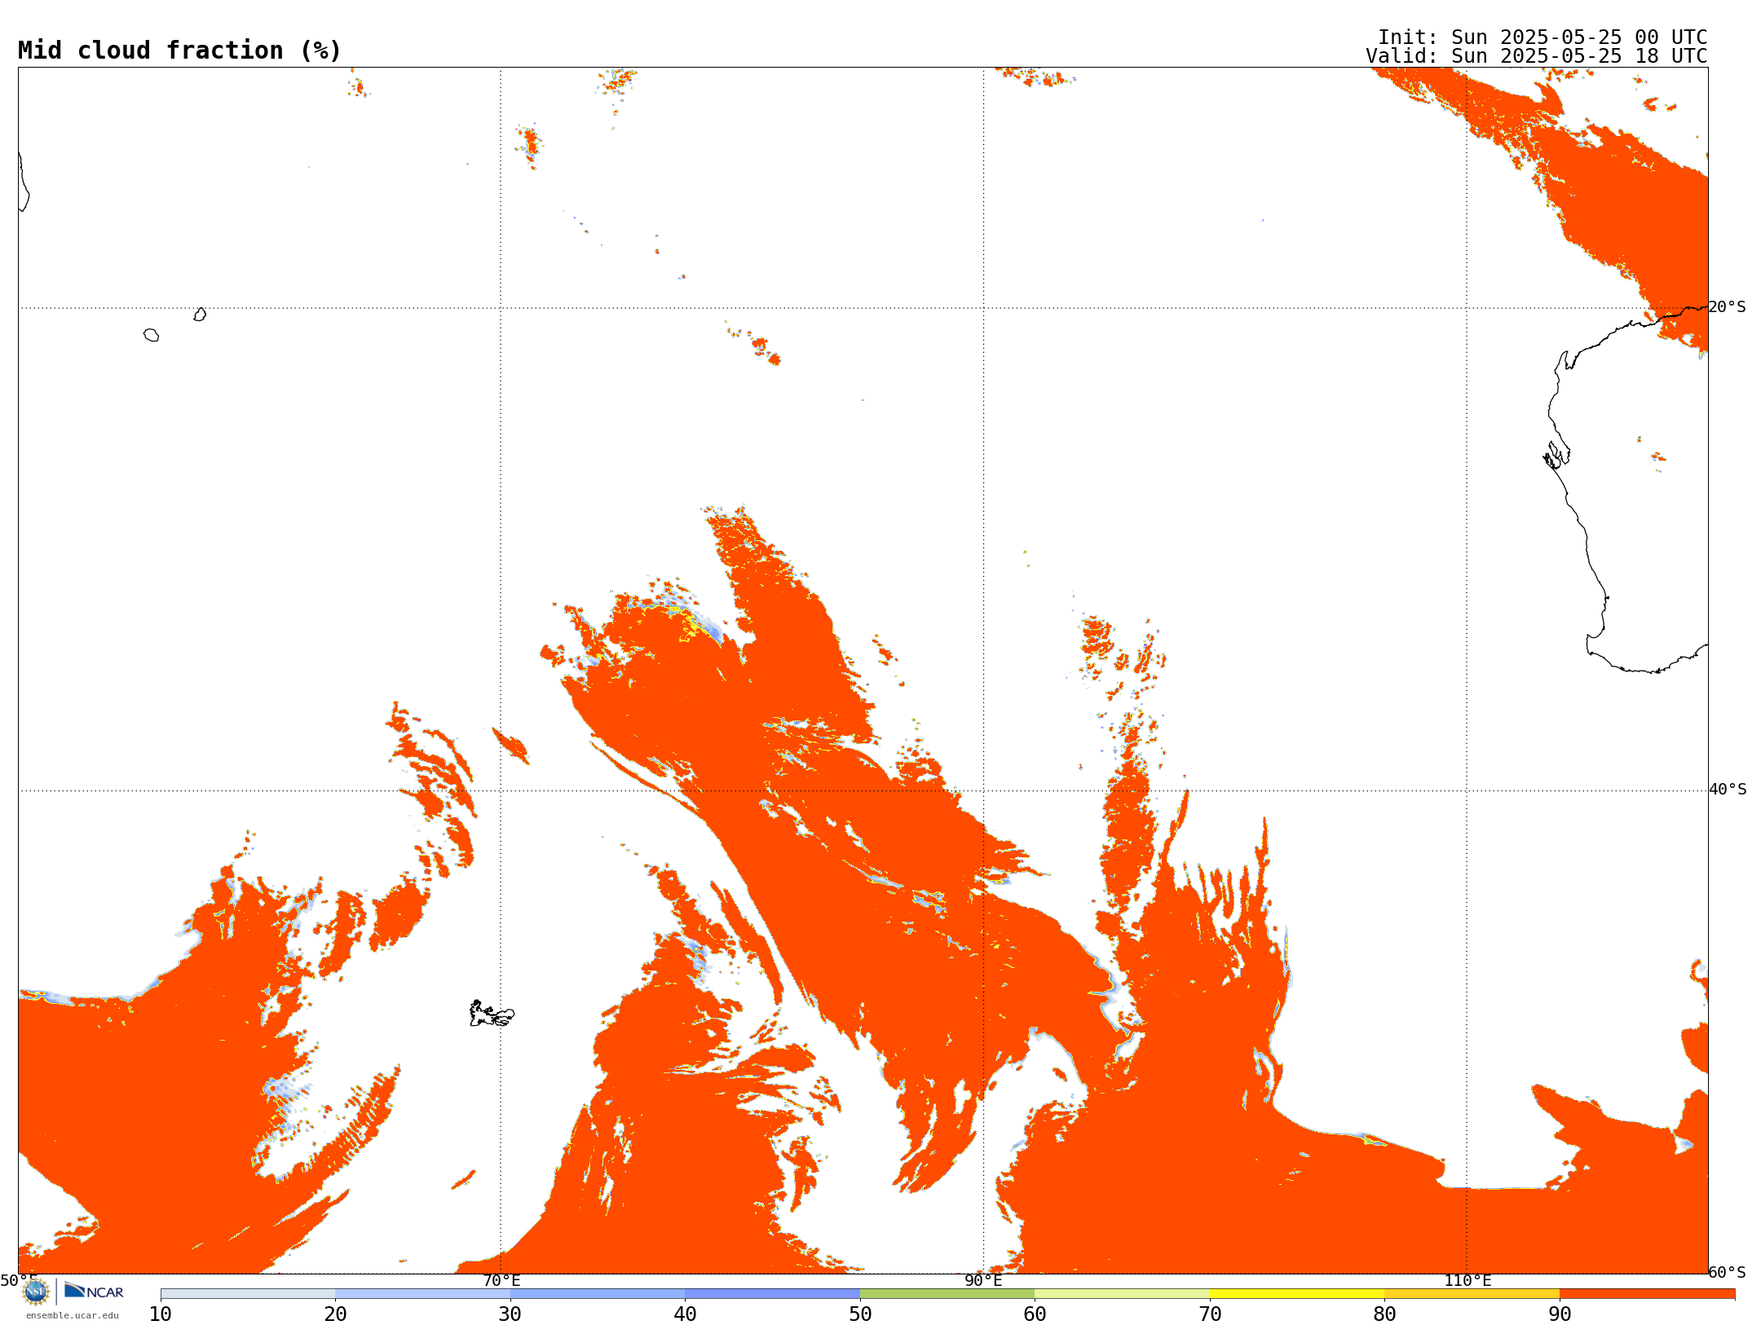This screenshot has width=1761, height=1325.
Task: Click the Kerguelen Islands outline near 70°E
Action: 492,1014
